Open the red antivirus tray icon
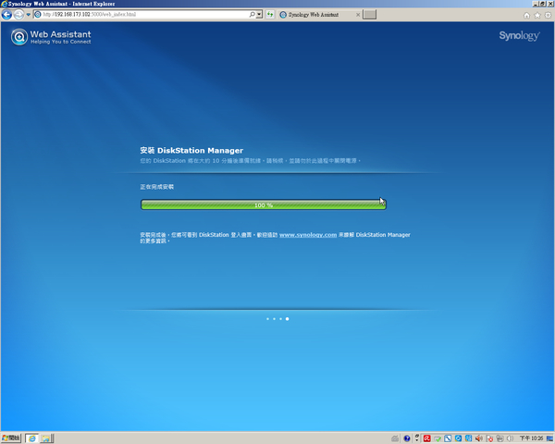555x444 pixels. coord(426,438)
